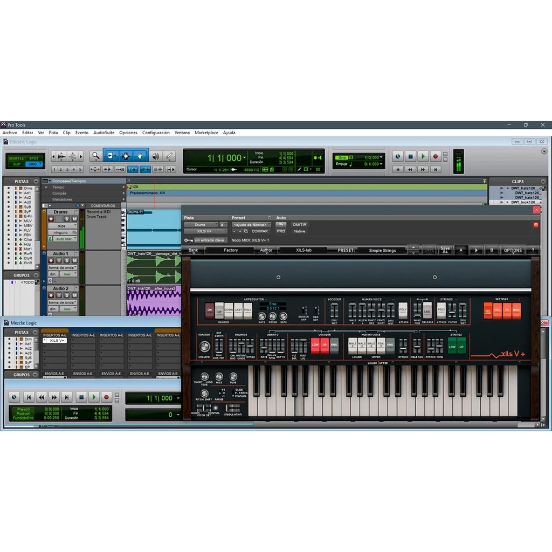
Task: Click the Save As button in XILS
Action: coord(445,250)
